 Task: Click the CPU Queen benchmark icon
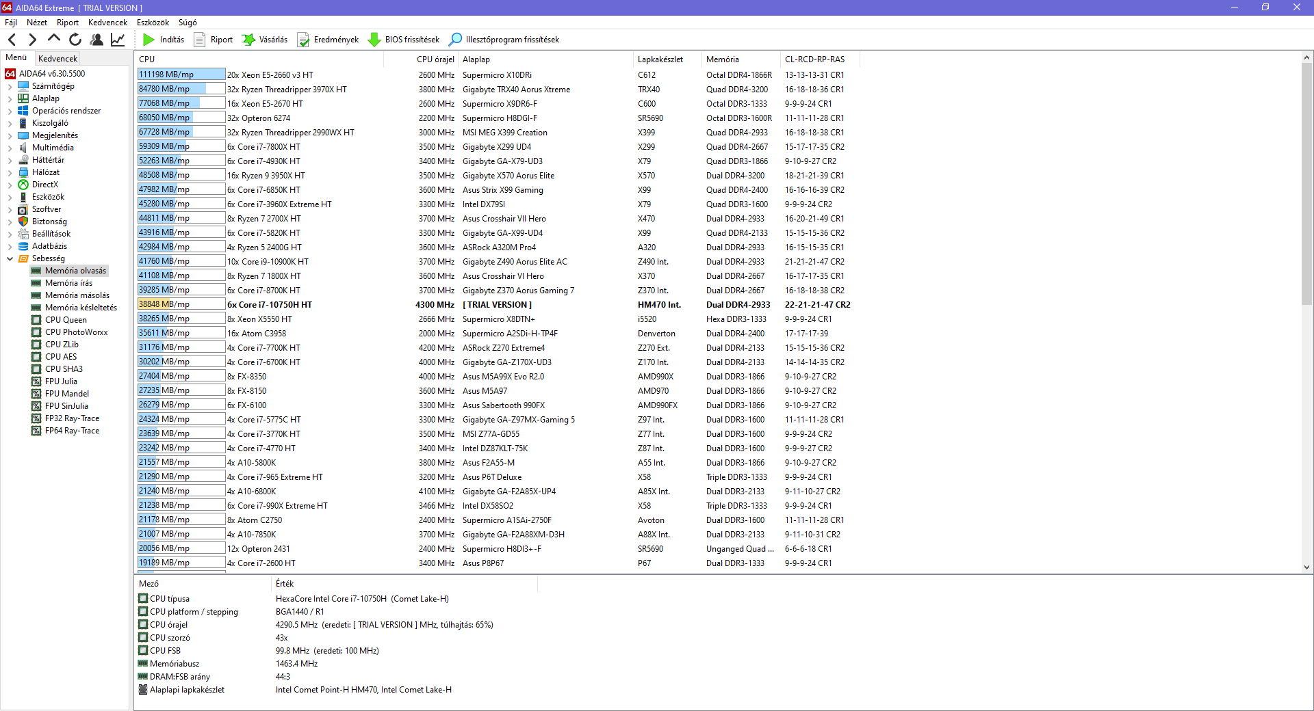tap(36, 320)
